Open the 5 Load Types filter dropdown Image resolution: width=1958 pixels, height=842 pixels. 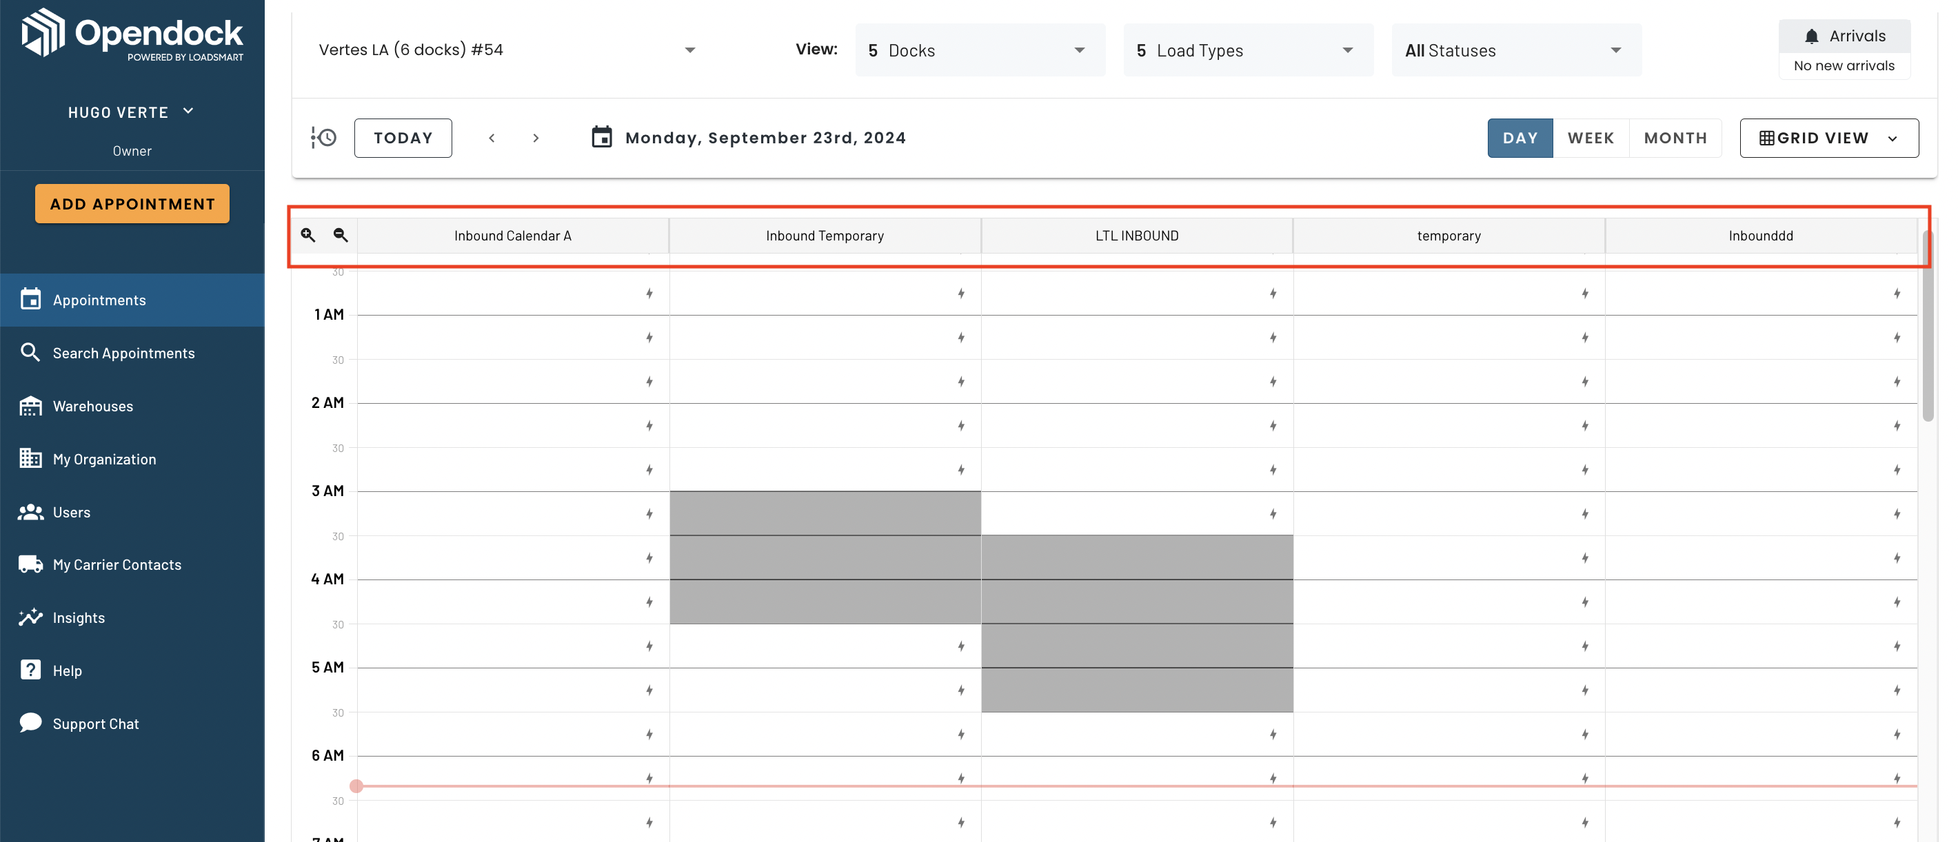click(x=1248, y=50)
